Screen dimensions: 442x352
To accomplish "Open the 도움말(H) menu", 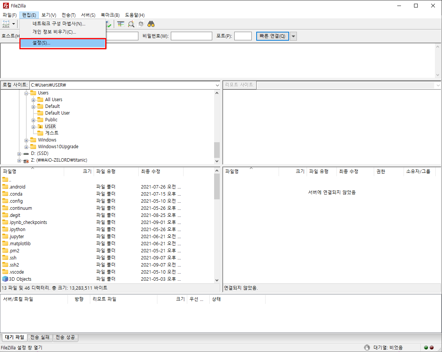I will click(x=135, y=15).
